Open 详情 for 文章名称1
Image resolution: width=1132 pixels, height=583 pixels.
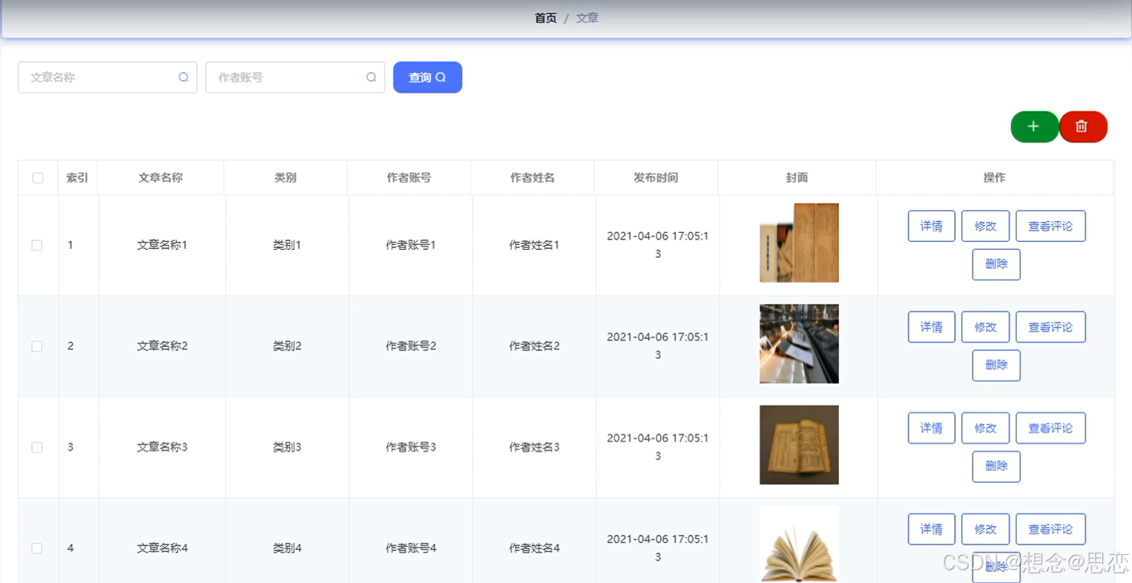pyautogui.click(x=932, y=226)
